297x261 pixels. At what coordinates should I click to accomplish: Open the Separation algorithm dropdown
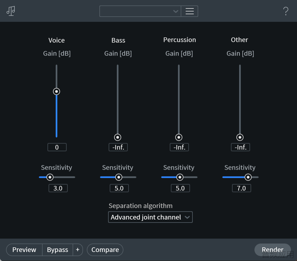(150, 217)
